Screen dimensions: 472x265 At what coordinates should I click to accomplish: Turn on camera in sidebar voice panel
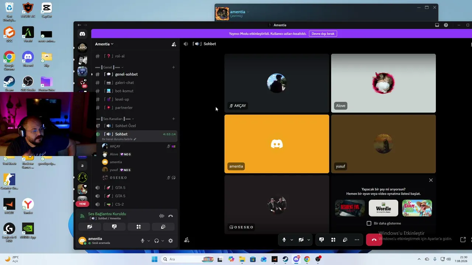[x=90, y=227]
